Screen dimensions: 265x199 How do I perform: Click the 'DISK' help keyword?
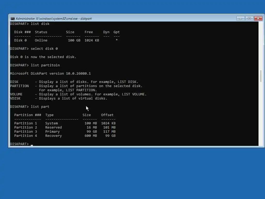tap(14, 82)
